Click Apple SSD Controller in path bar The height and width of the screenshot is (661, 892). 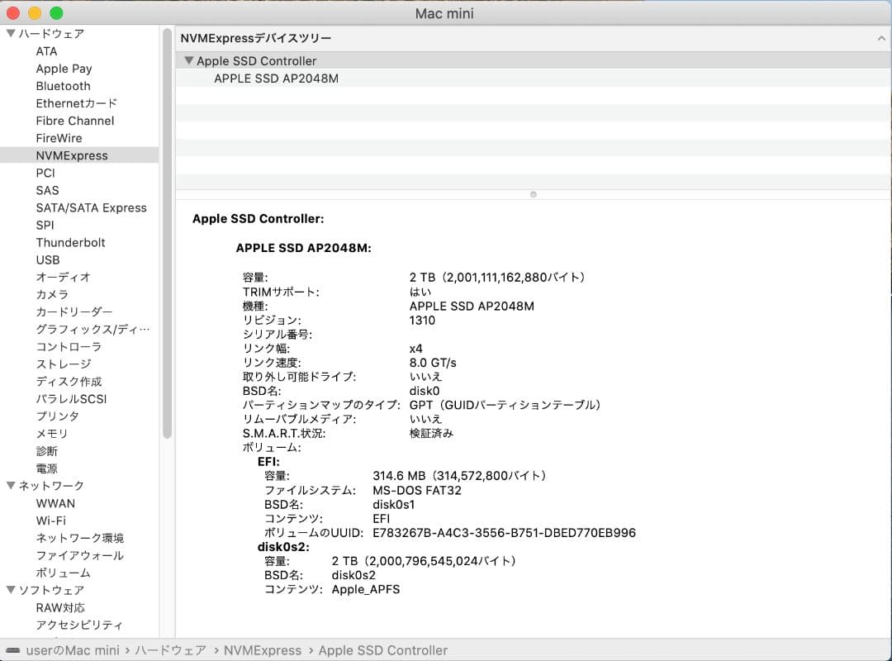[383, 650]
